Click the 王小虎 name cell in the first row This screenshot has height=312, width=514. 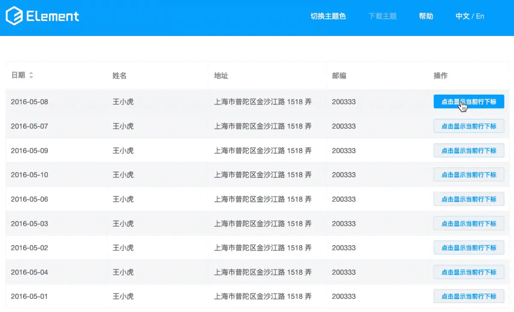click(x=123, y=102)
